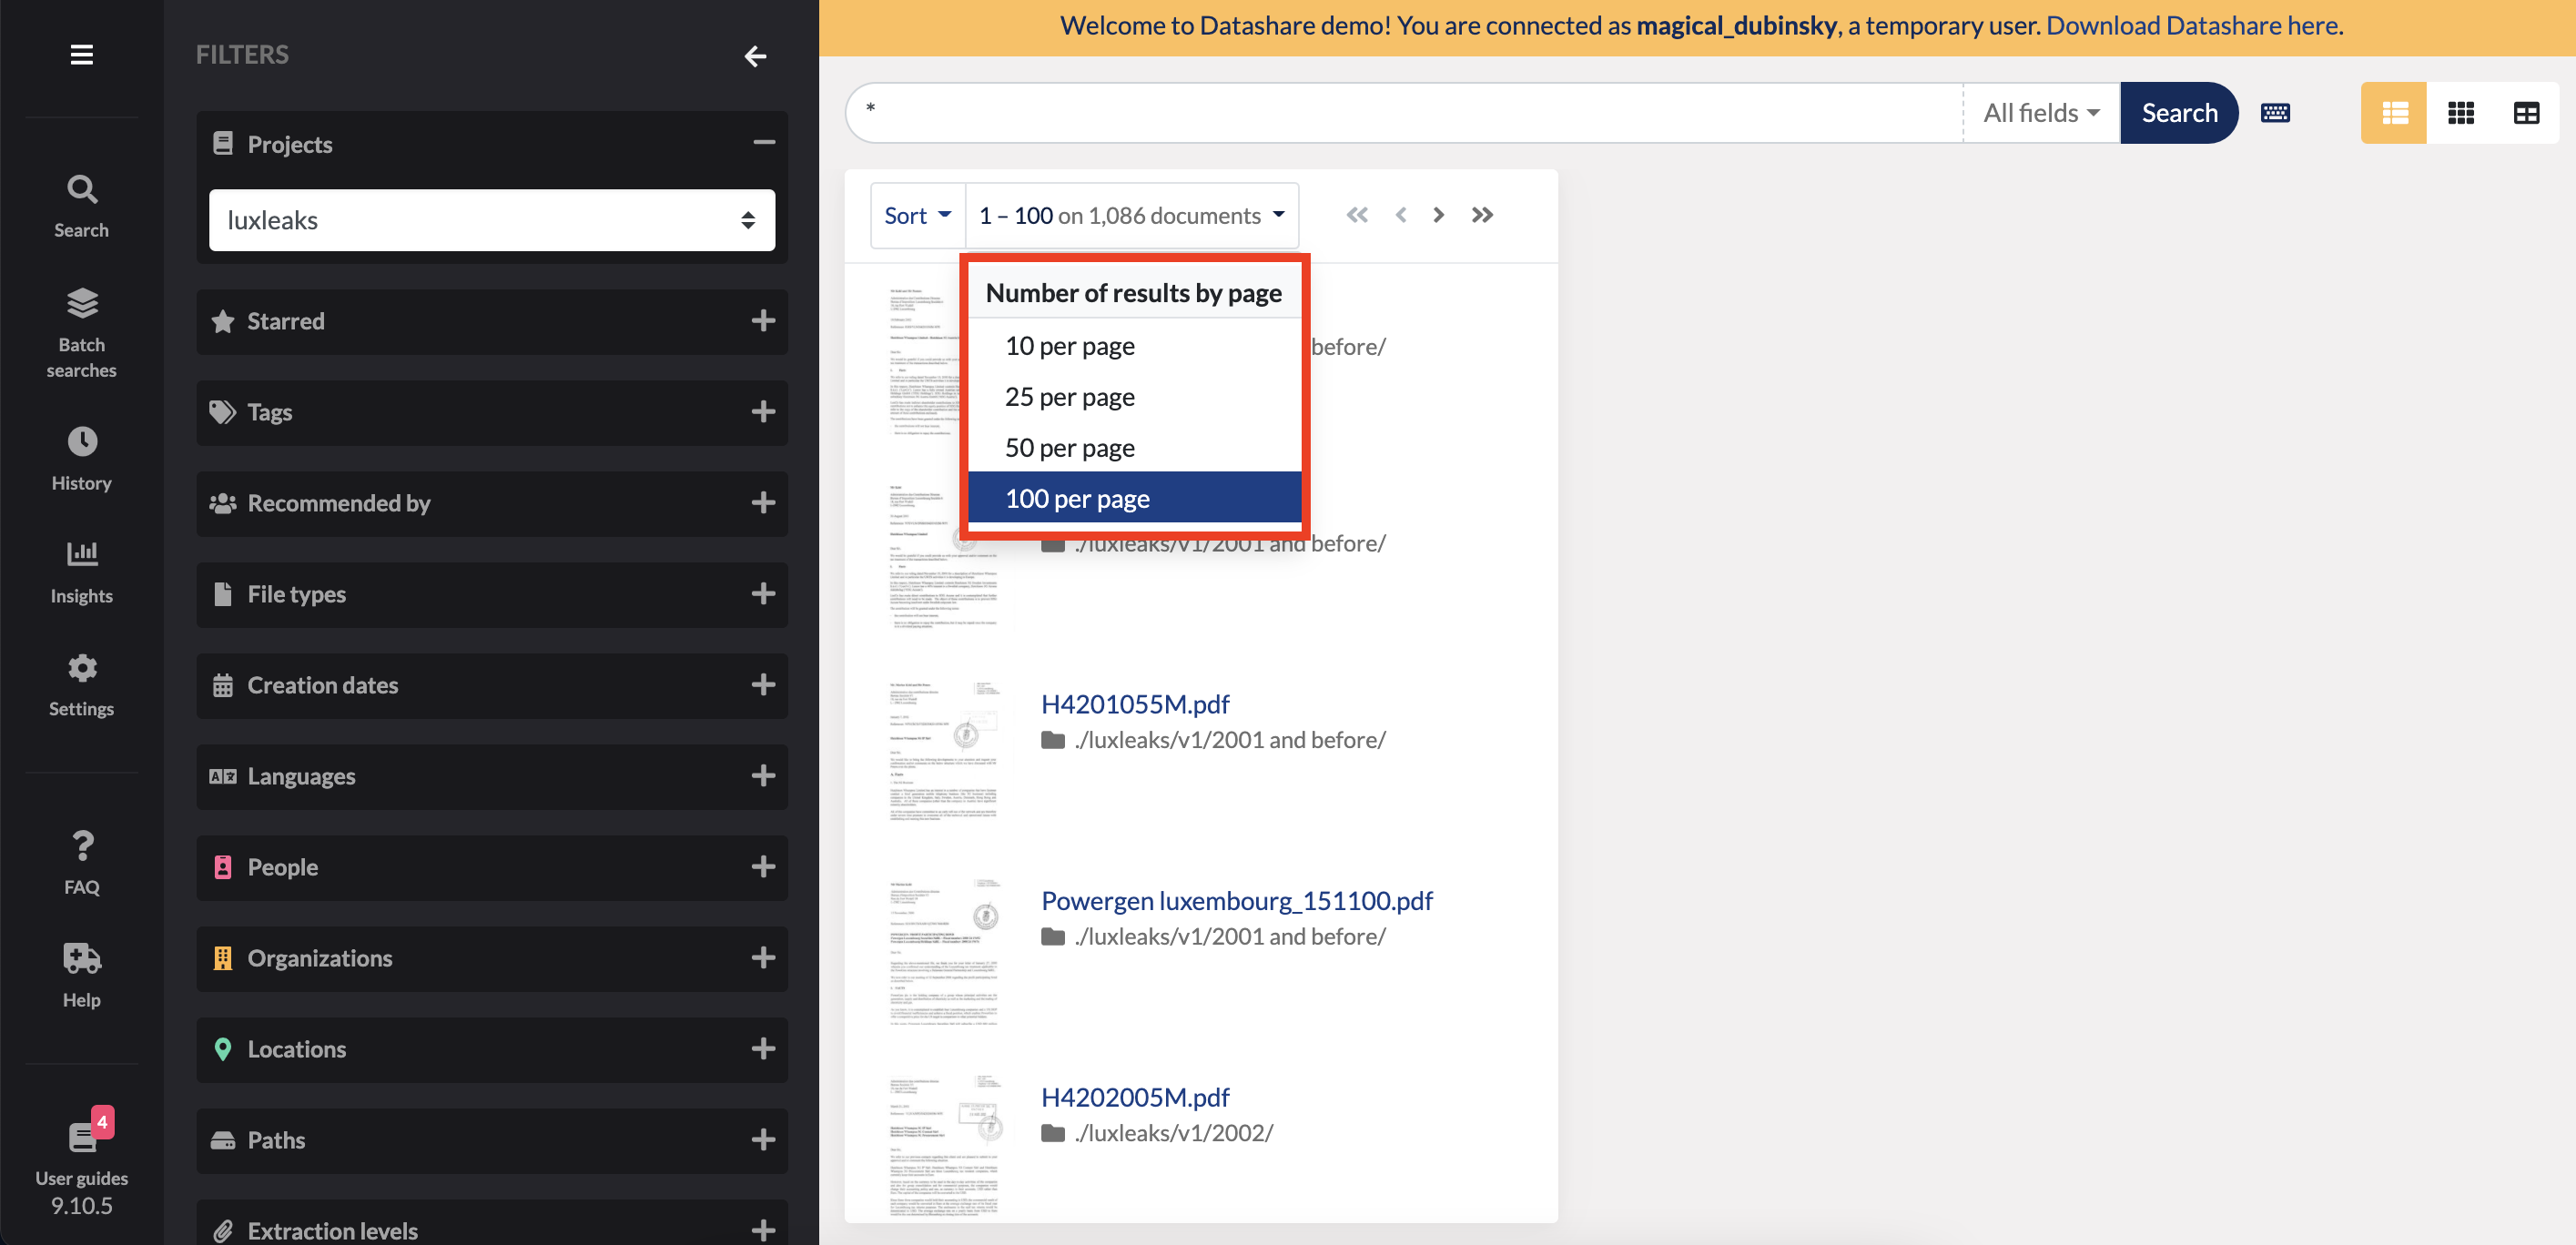Click the Search button
This screenshot has height=1245, width=2576.
coord(2179,113)
